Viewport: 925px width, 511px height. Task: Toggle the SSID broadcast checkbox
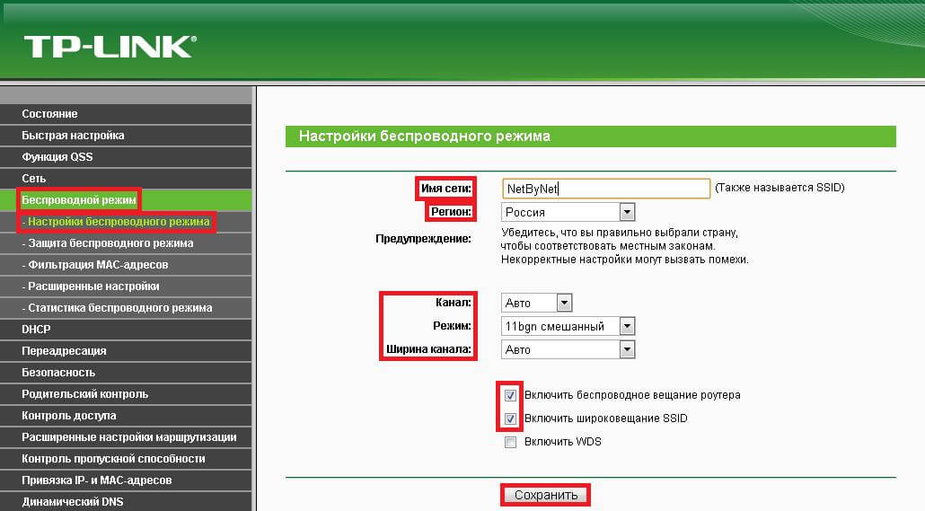click(x=510, y=419)
